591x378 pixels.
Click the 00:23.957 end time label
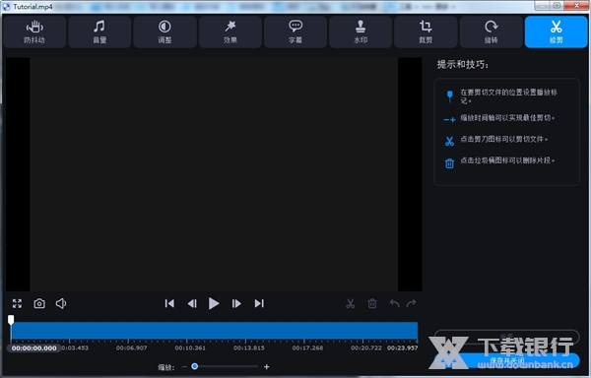click(403, 347)
